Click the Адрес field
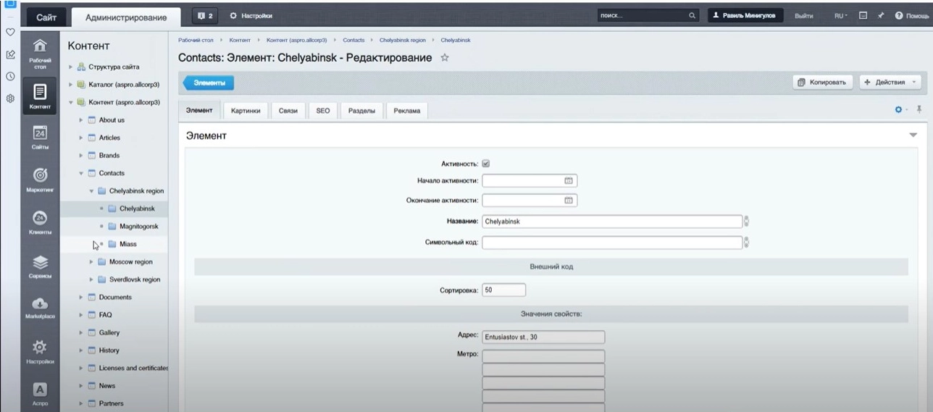 tap(543, 337)
